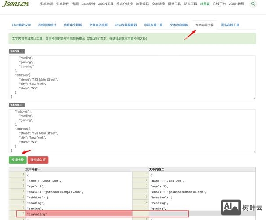Select the highlighted "traveling" diff row
This screenshot has height=220, width=266.
click(x=79, y=214)
